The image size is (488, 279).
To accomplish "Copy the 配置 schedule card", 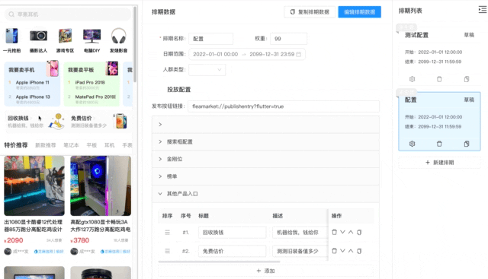I will pyautogui.click(x=467, y=144).
